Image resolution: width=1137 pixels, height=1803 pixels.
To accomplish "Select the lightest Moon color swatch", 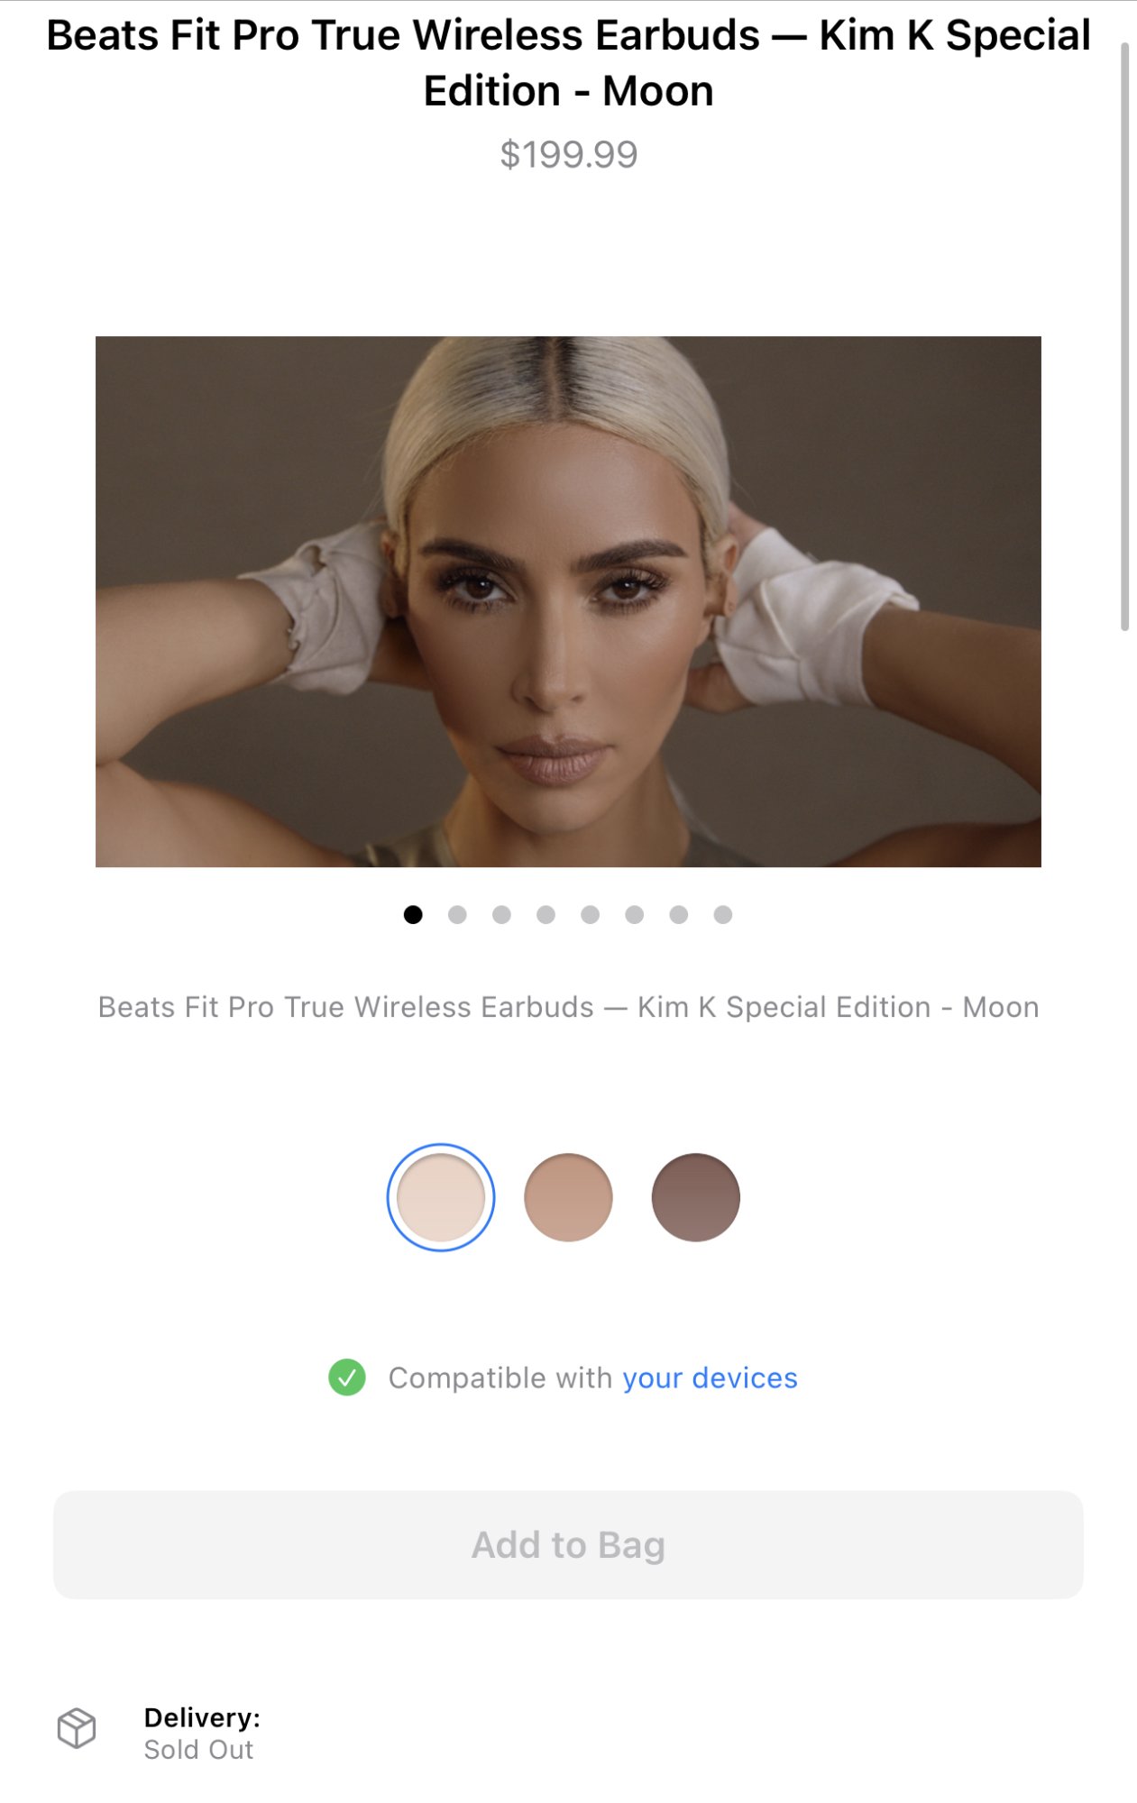I will click(x=441, y=1197).
